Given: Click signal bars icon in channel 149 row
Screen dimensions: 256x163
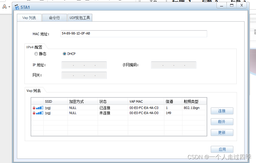Looking at the screenshot, I should [40, 113].
